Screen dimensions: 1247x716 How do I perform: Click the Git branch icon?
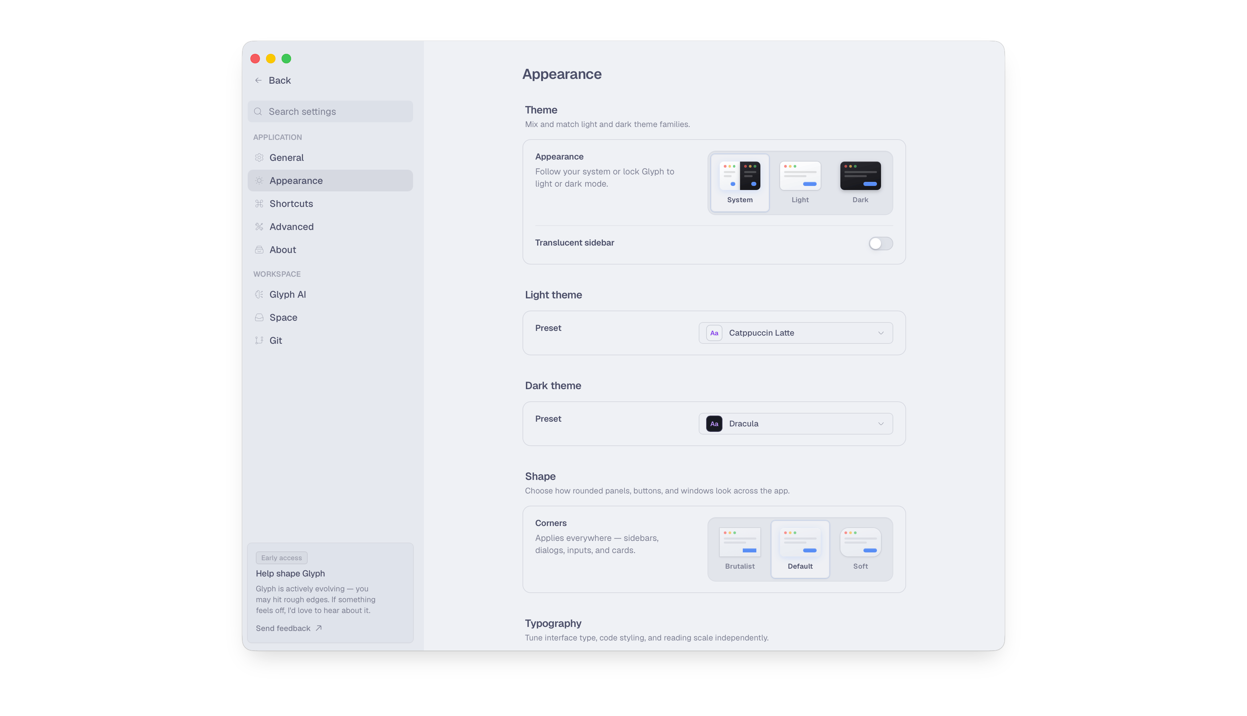coord(259,340)
